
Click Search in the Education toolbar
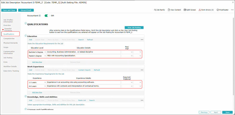pos(81,40)
